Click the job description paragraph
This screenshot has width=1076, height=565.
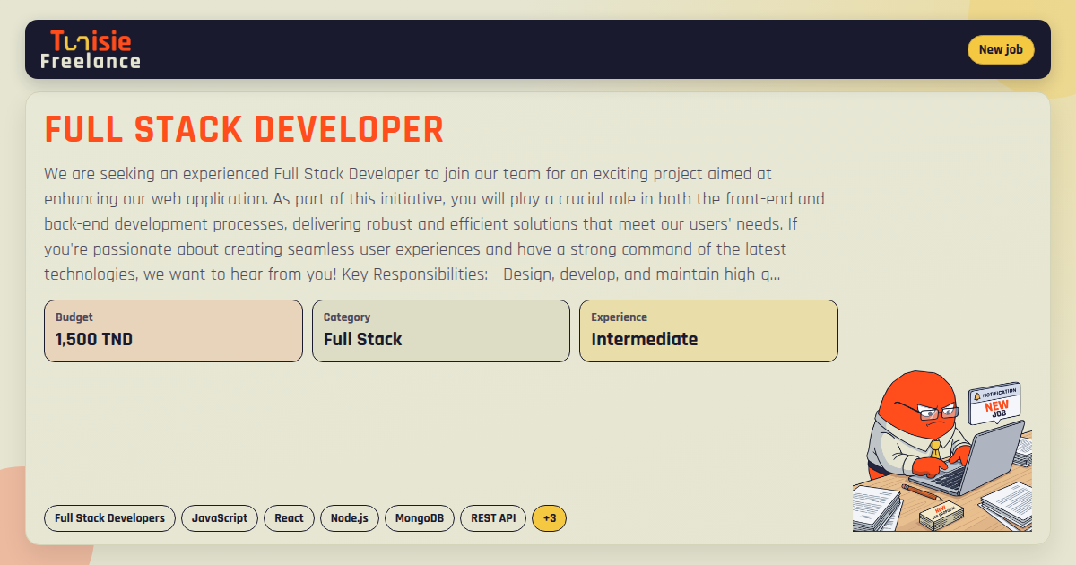coord(434,223)
